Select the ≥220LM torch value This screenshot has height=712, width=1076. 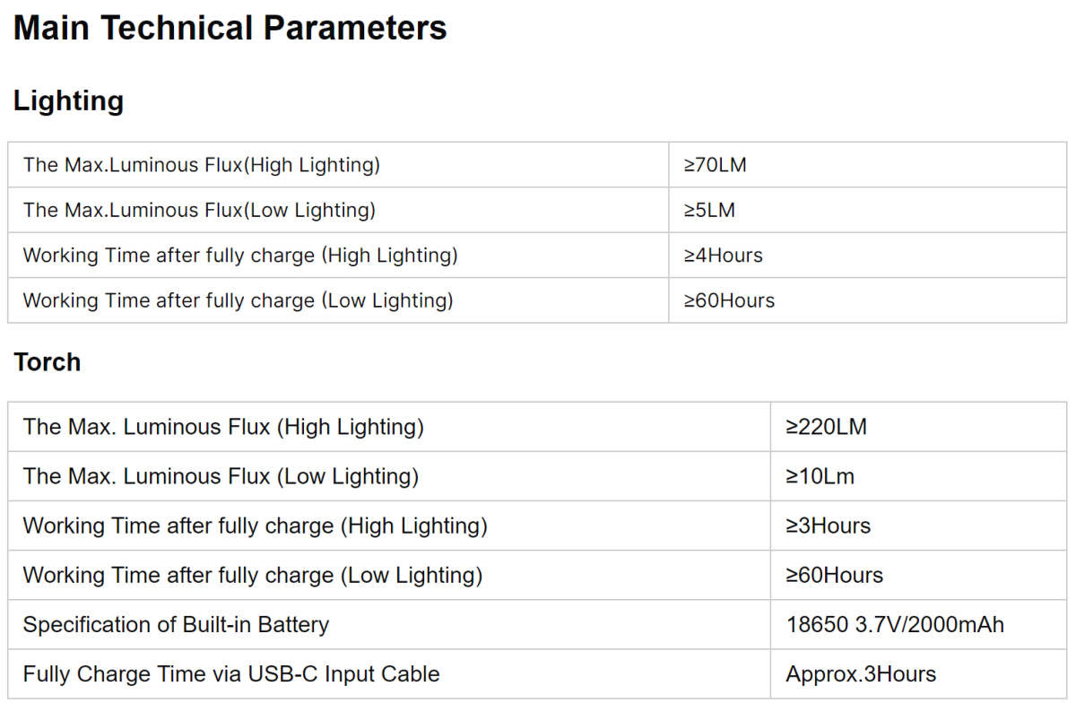click(827, 427)
